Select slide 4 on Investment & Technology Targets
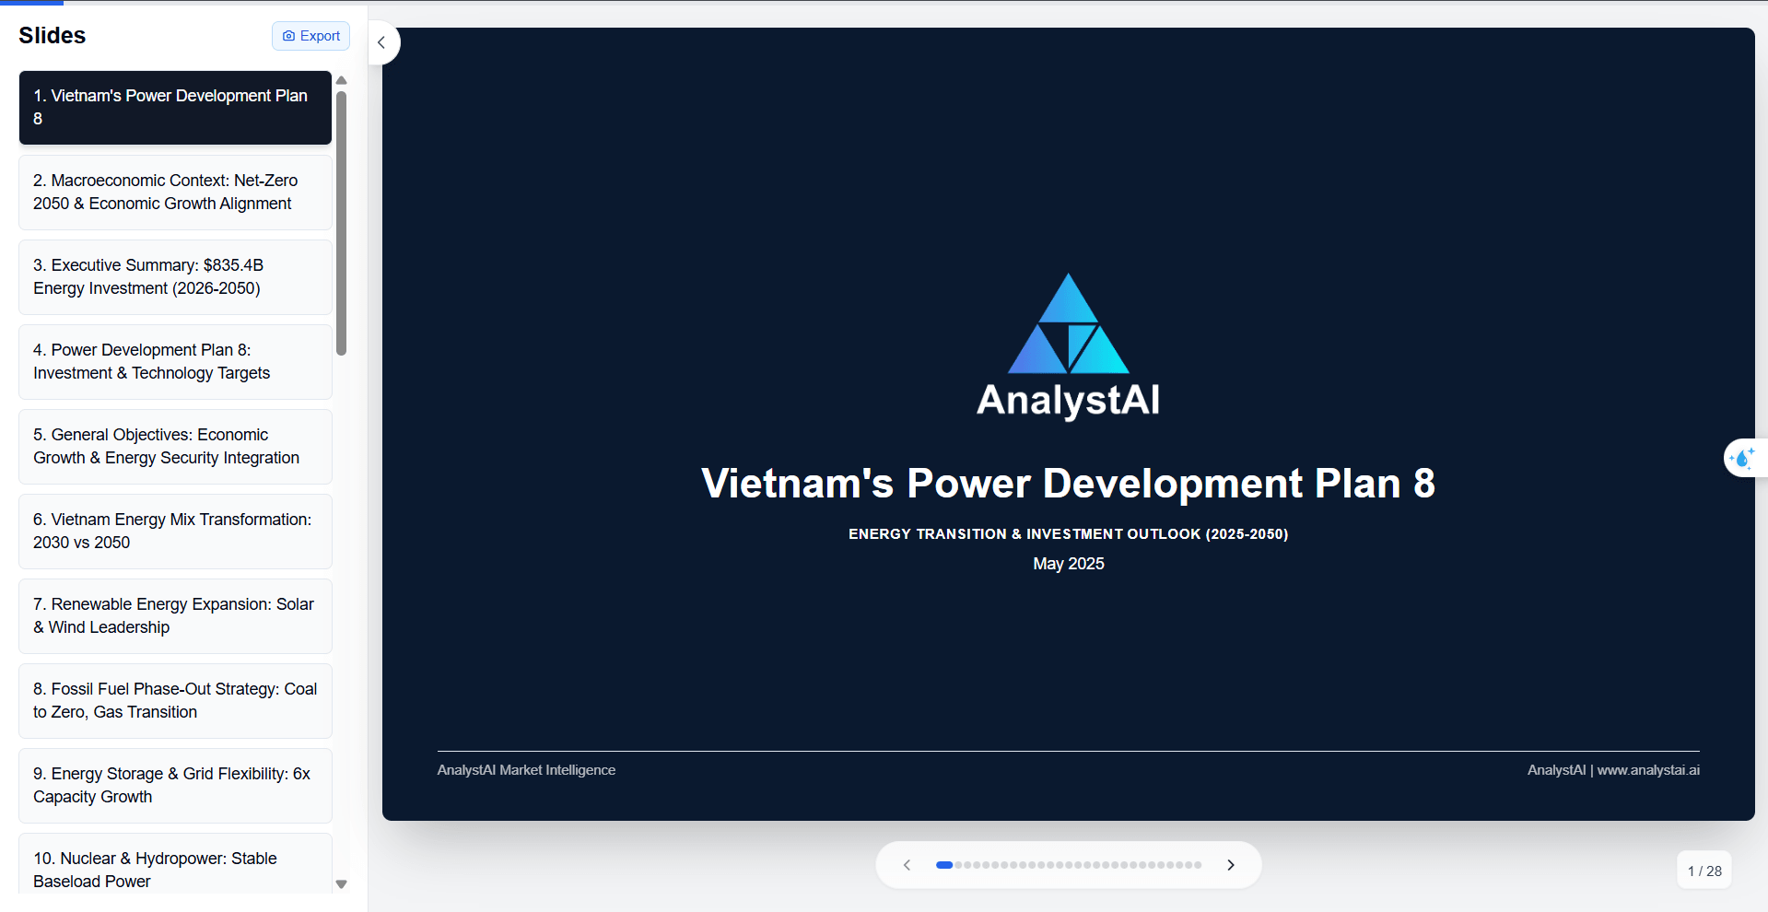The image size is (1768, 912). (x=174, y=362)
